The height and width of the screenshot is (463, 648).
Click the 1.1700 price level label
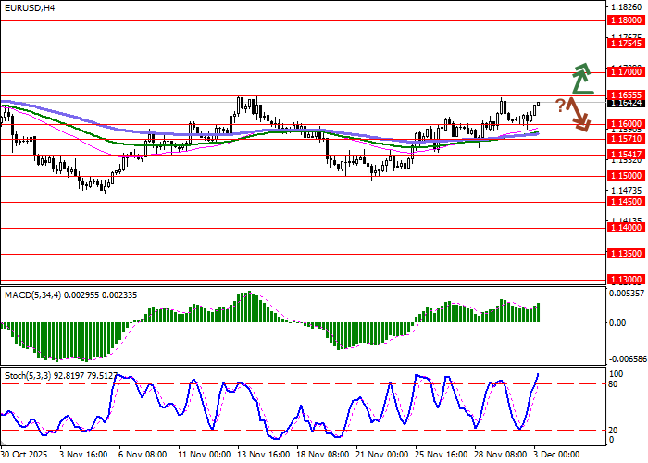625,71
